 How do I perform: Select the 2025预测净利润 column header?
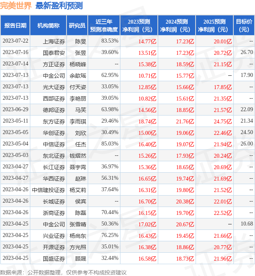point(214,25)
